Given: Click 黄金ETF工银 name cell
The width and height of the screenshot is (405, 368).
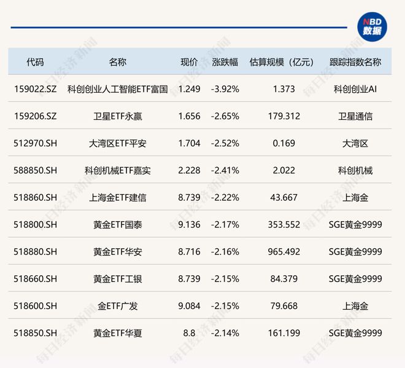Looking at the screenshot, I should 118,279.
